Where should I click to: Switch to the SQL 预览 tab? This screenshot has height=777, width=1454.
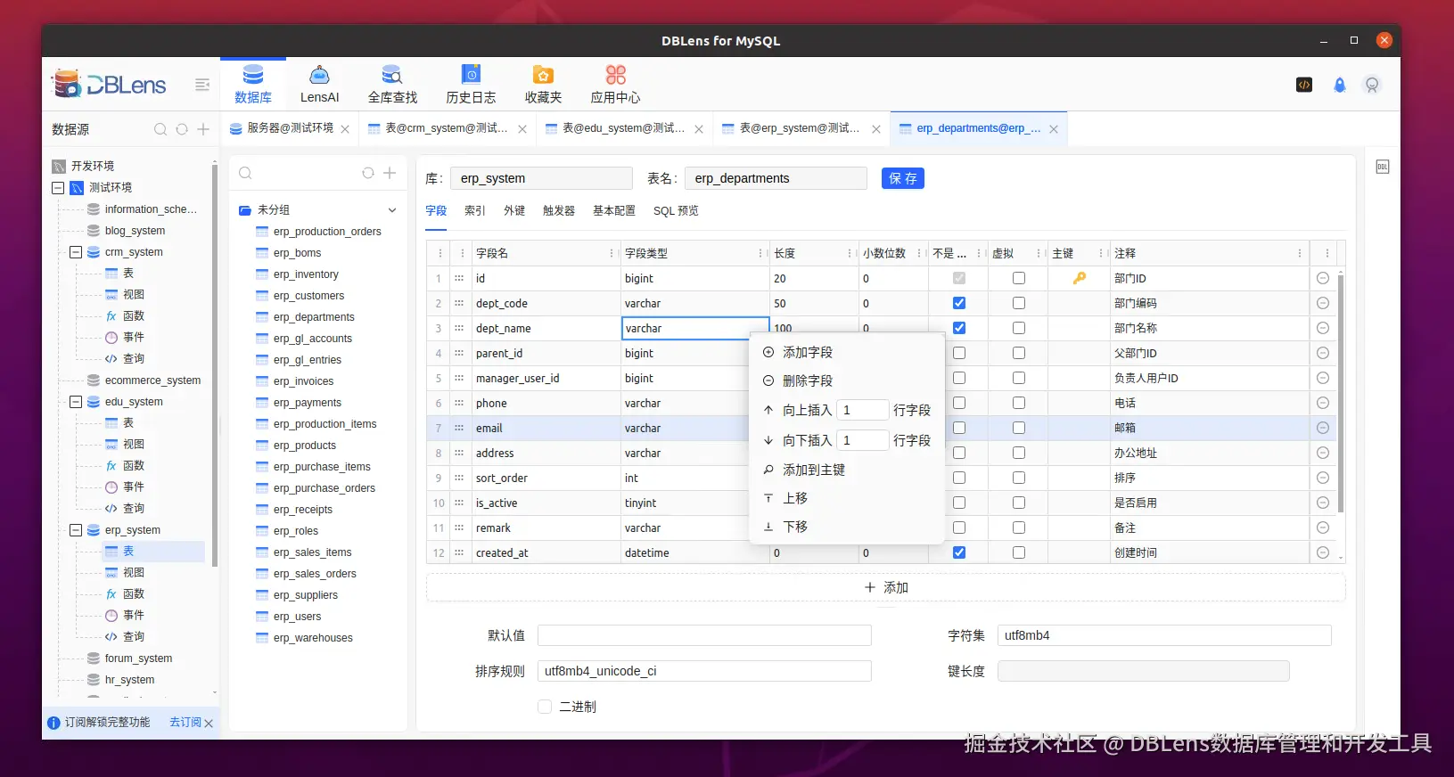tap(676, 210)
